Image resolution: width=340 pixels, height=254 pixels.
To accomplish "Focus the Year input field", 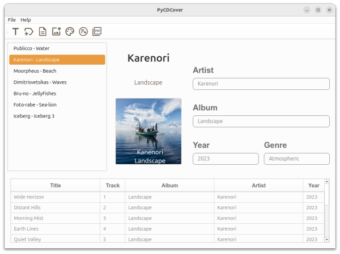I will point(226,159).
